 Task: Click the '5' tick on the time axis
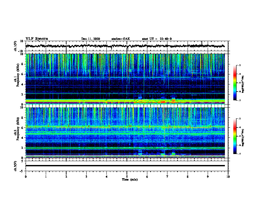point(127,177)
